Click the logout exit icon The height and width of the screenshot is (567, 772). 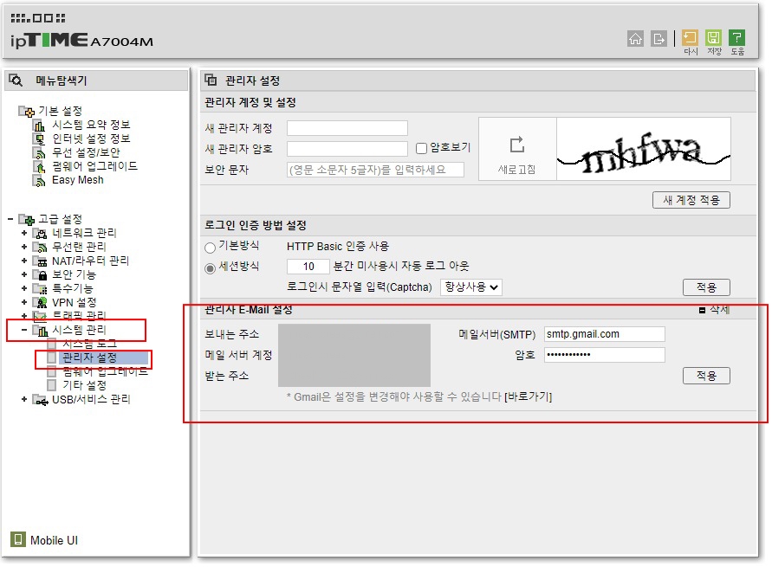click(658, 38)
